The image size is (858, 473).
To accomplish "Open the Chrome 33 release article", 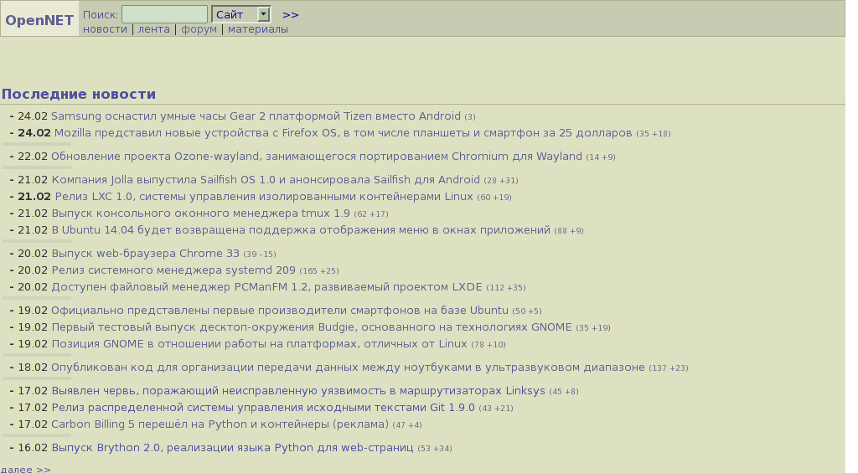I will (x=146, y=254).
